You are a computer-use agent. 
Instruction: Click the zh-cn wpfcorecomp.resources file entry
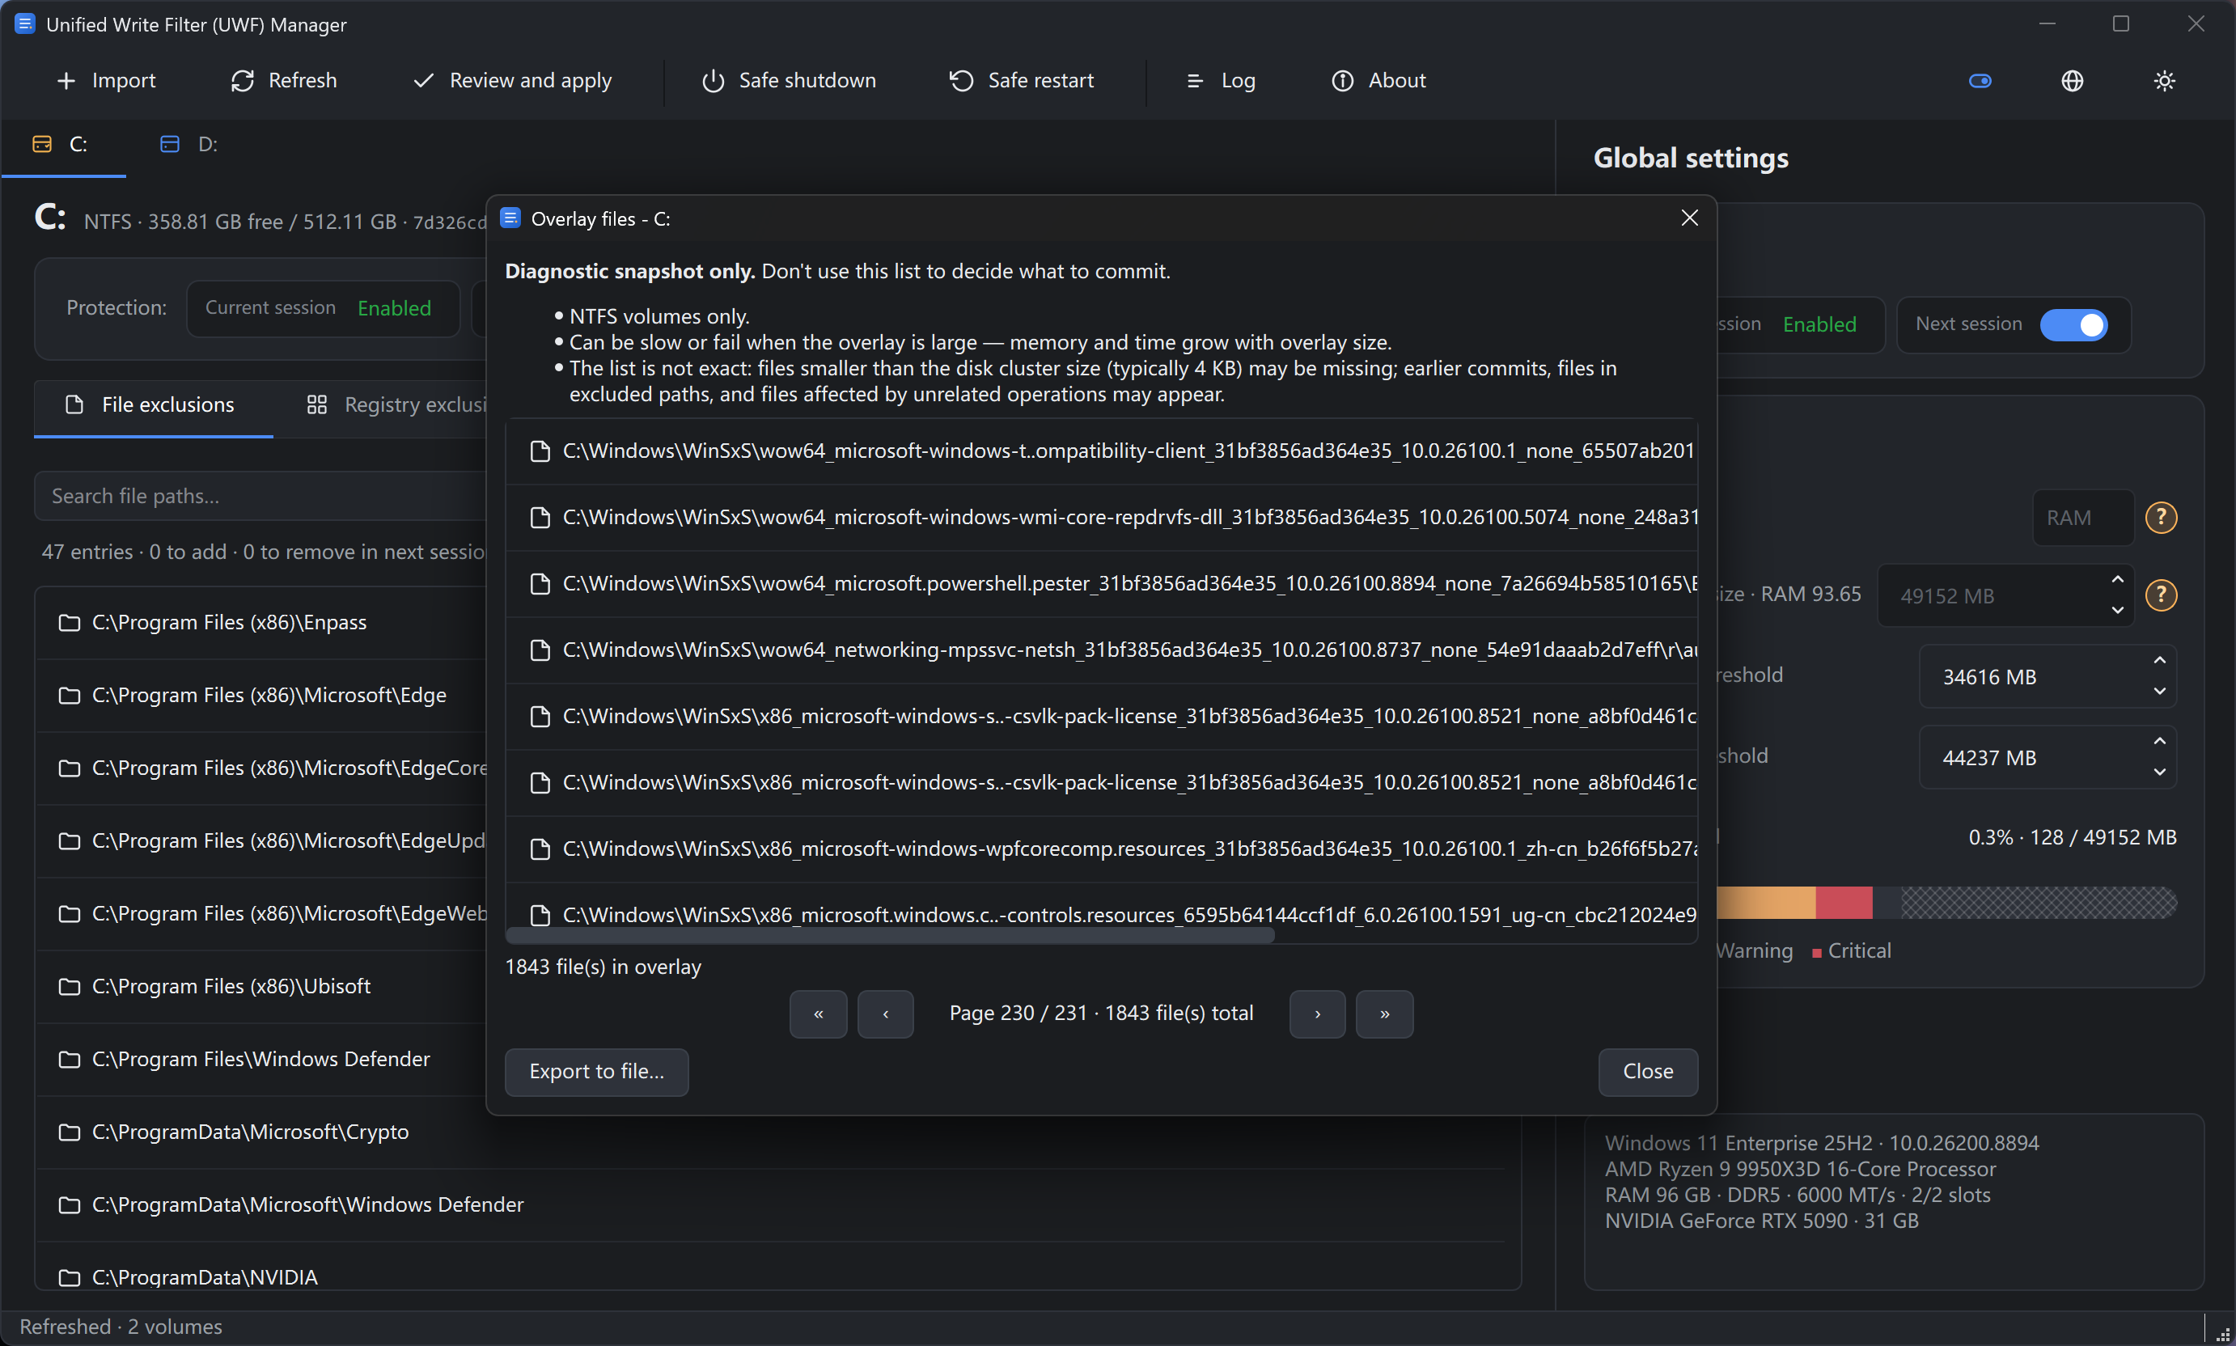coord(1101,849)
